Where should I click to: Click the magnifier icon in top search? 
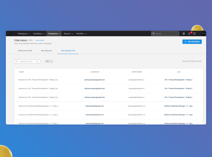pos(154,34)
